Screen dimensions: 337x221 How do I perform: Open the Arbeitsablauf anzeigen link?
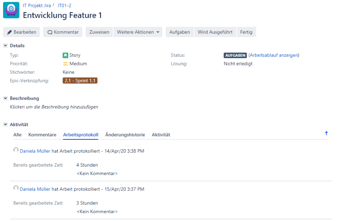tap(274, 55)
